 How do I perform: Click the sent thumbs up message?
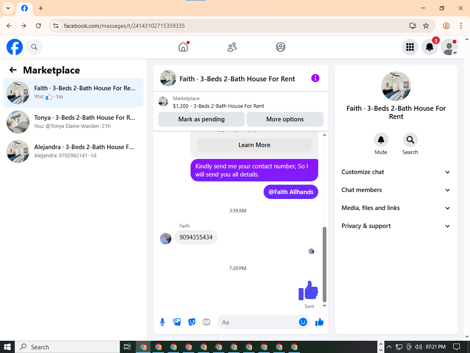[x=308, y=290]
